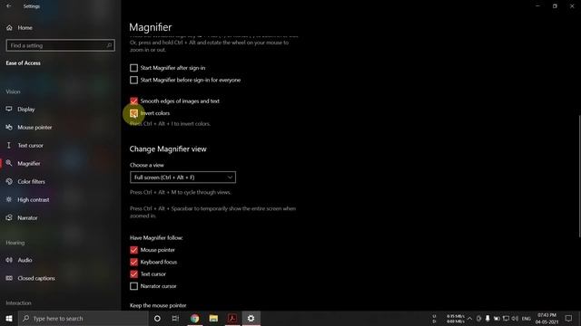This screenshot has height=326, width=581.
Task: Open Task View from the taskbar
Action: (x=175, y=318)
